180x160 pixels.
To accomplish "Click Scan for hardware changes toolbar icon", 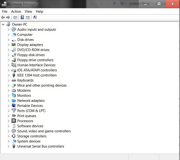I will tap(35, 17).
